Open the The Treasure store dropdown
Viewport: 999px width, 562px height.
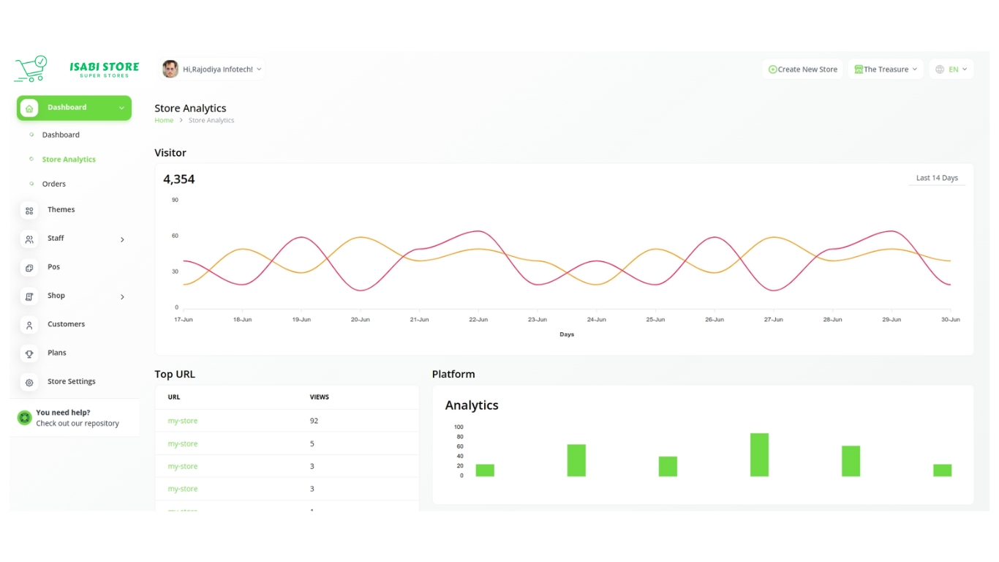point(886,70)
